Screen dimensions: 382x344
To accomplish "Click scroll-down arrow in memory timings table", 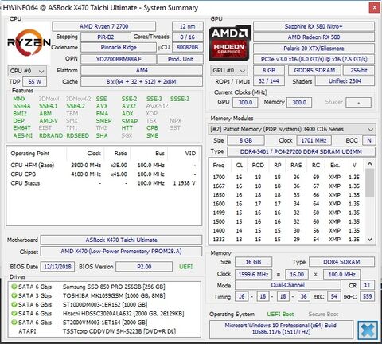I will point(370,240).
